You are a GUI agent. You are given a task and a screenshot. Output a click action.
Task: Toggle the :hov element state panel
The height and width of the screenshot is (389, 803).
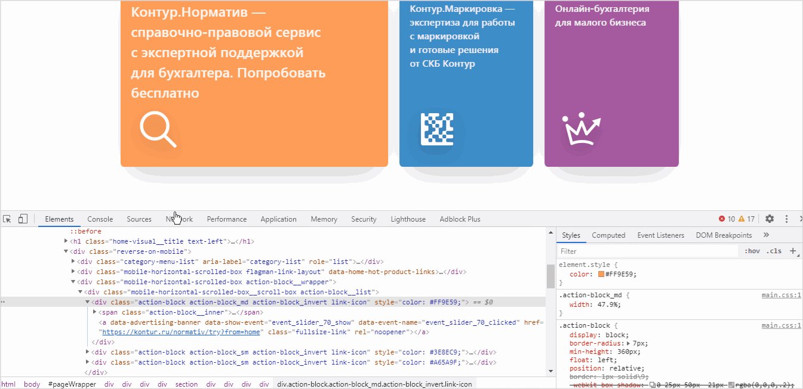[x=752, y=251]
